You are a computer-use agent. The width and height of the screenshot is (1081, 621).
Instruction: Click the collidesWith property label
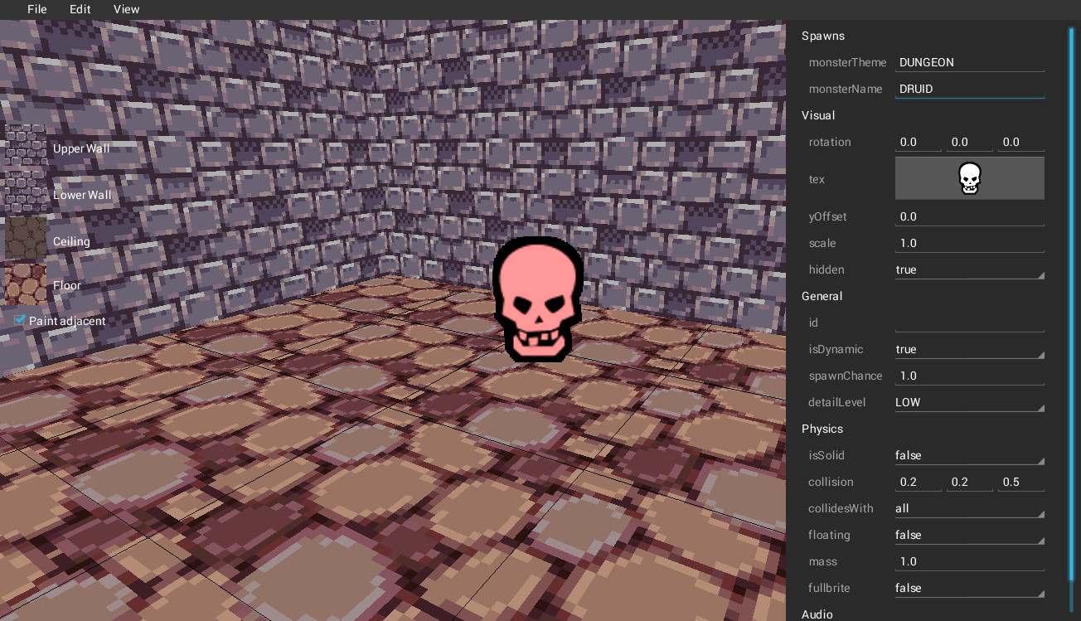click(842, 508)
